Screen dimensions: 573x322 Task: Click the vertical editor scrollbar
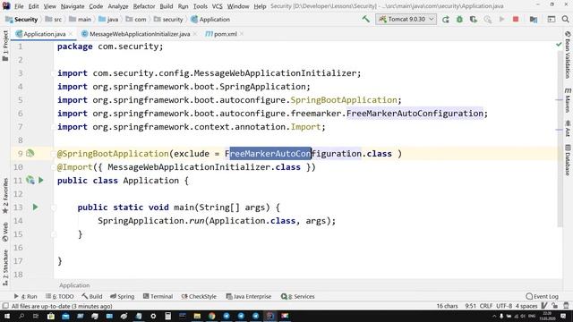point(560,139)
